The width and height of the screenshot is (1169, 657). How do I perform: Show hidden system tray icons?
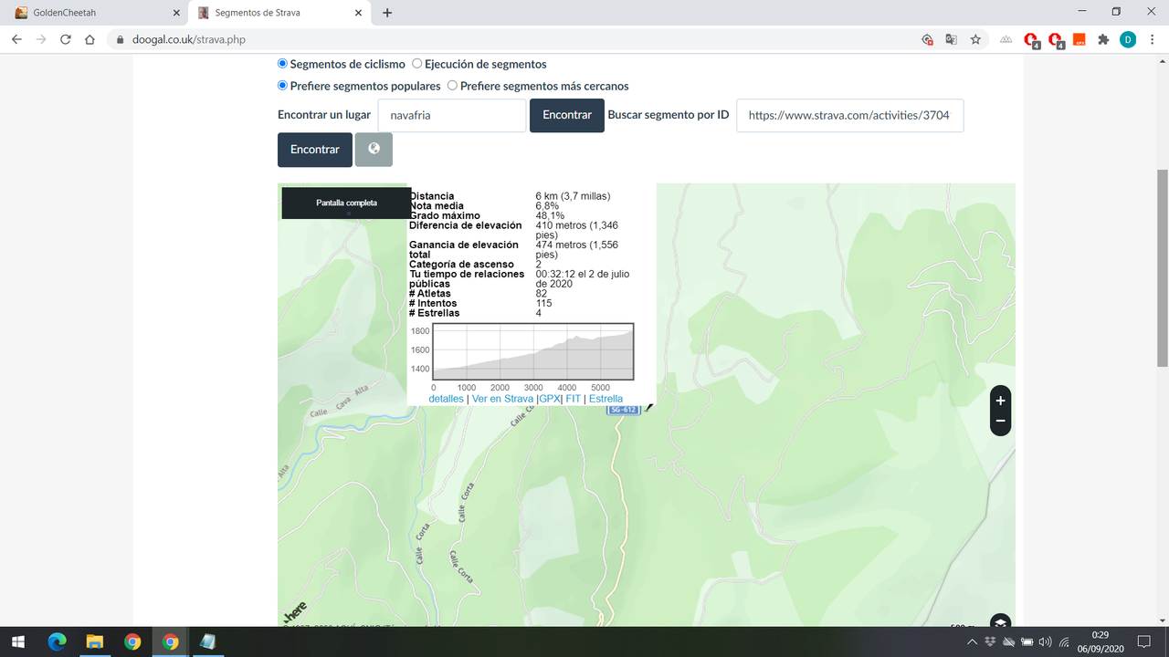(972, 641)
